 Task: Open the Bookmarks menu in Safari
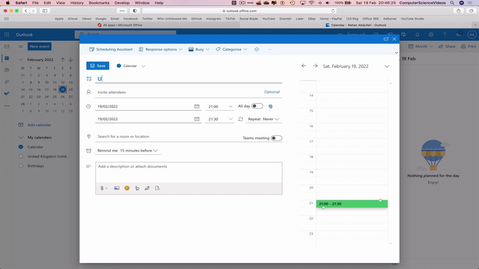point(99,3)
